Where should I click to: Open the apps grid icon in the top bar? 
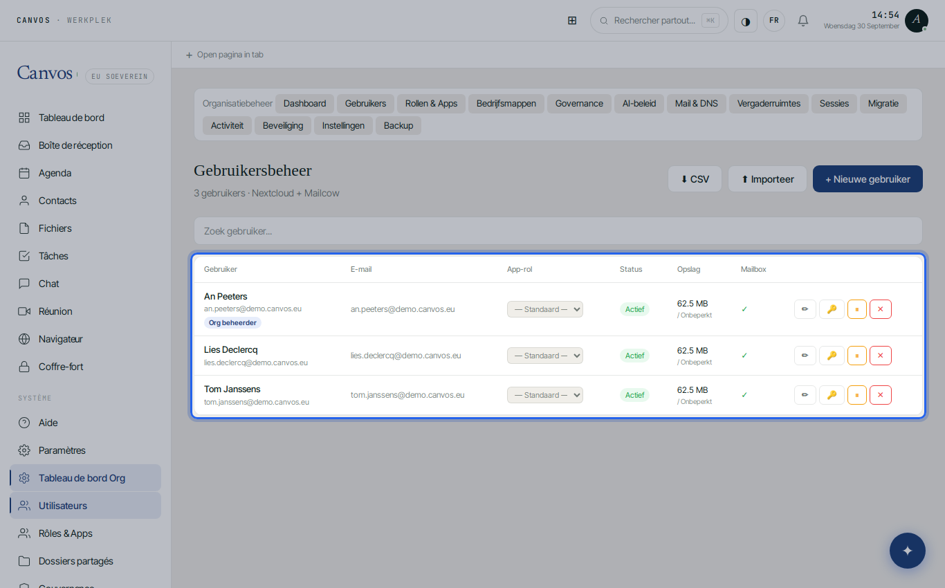[x=572, y=21]
